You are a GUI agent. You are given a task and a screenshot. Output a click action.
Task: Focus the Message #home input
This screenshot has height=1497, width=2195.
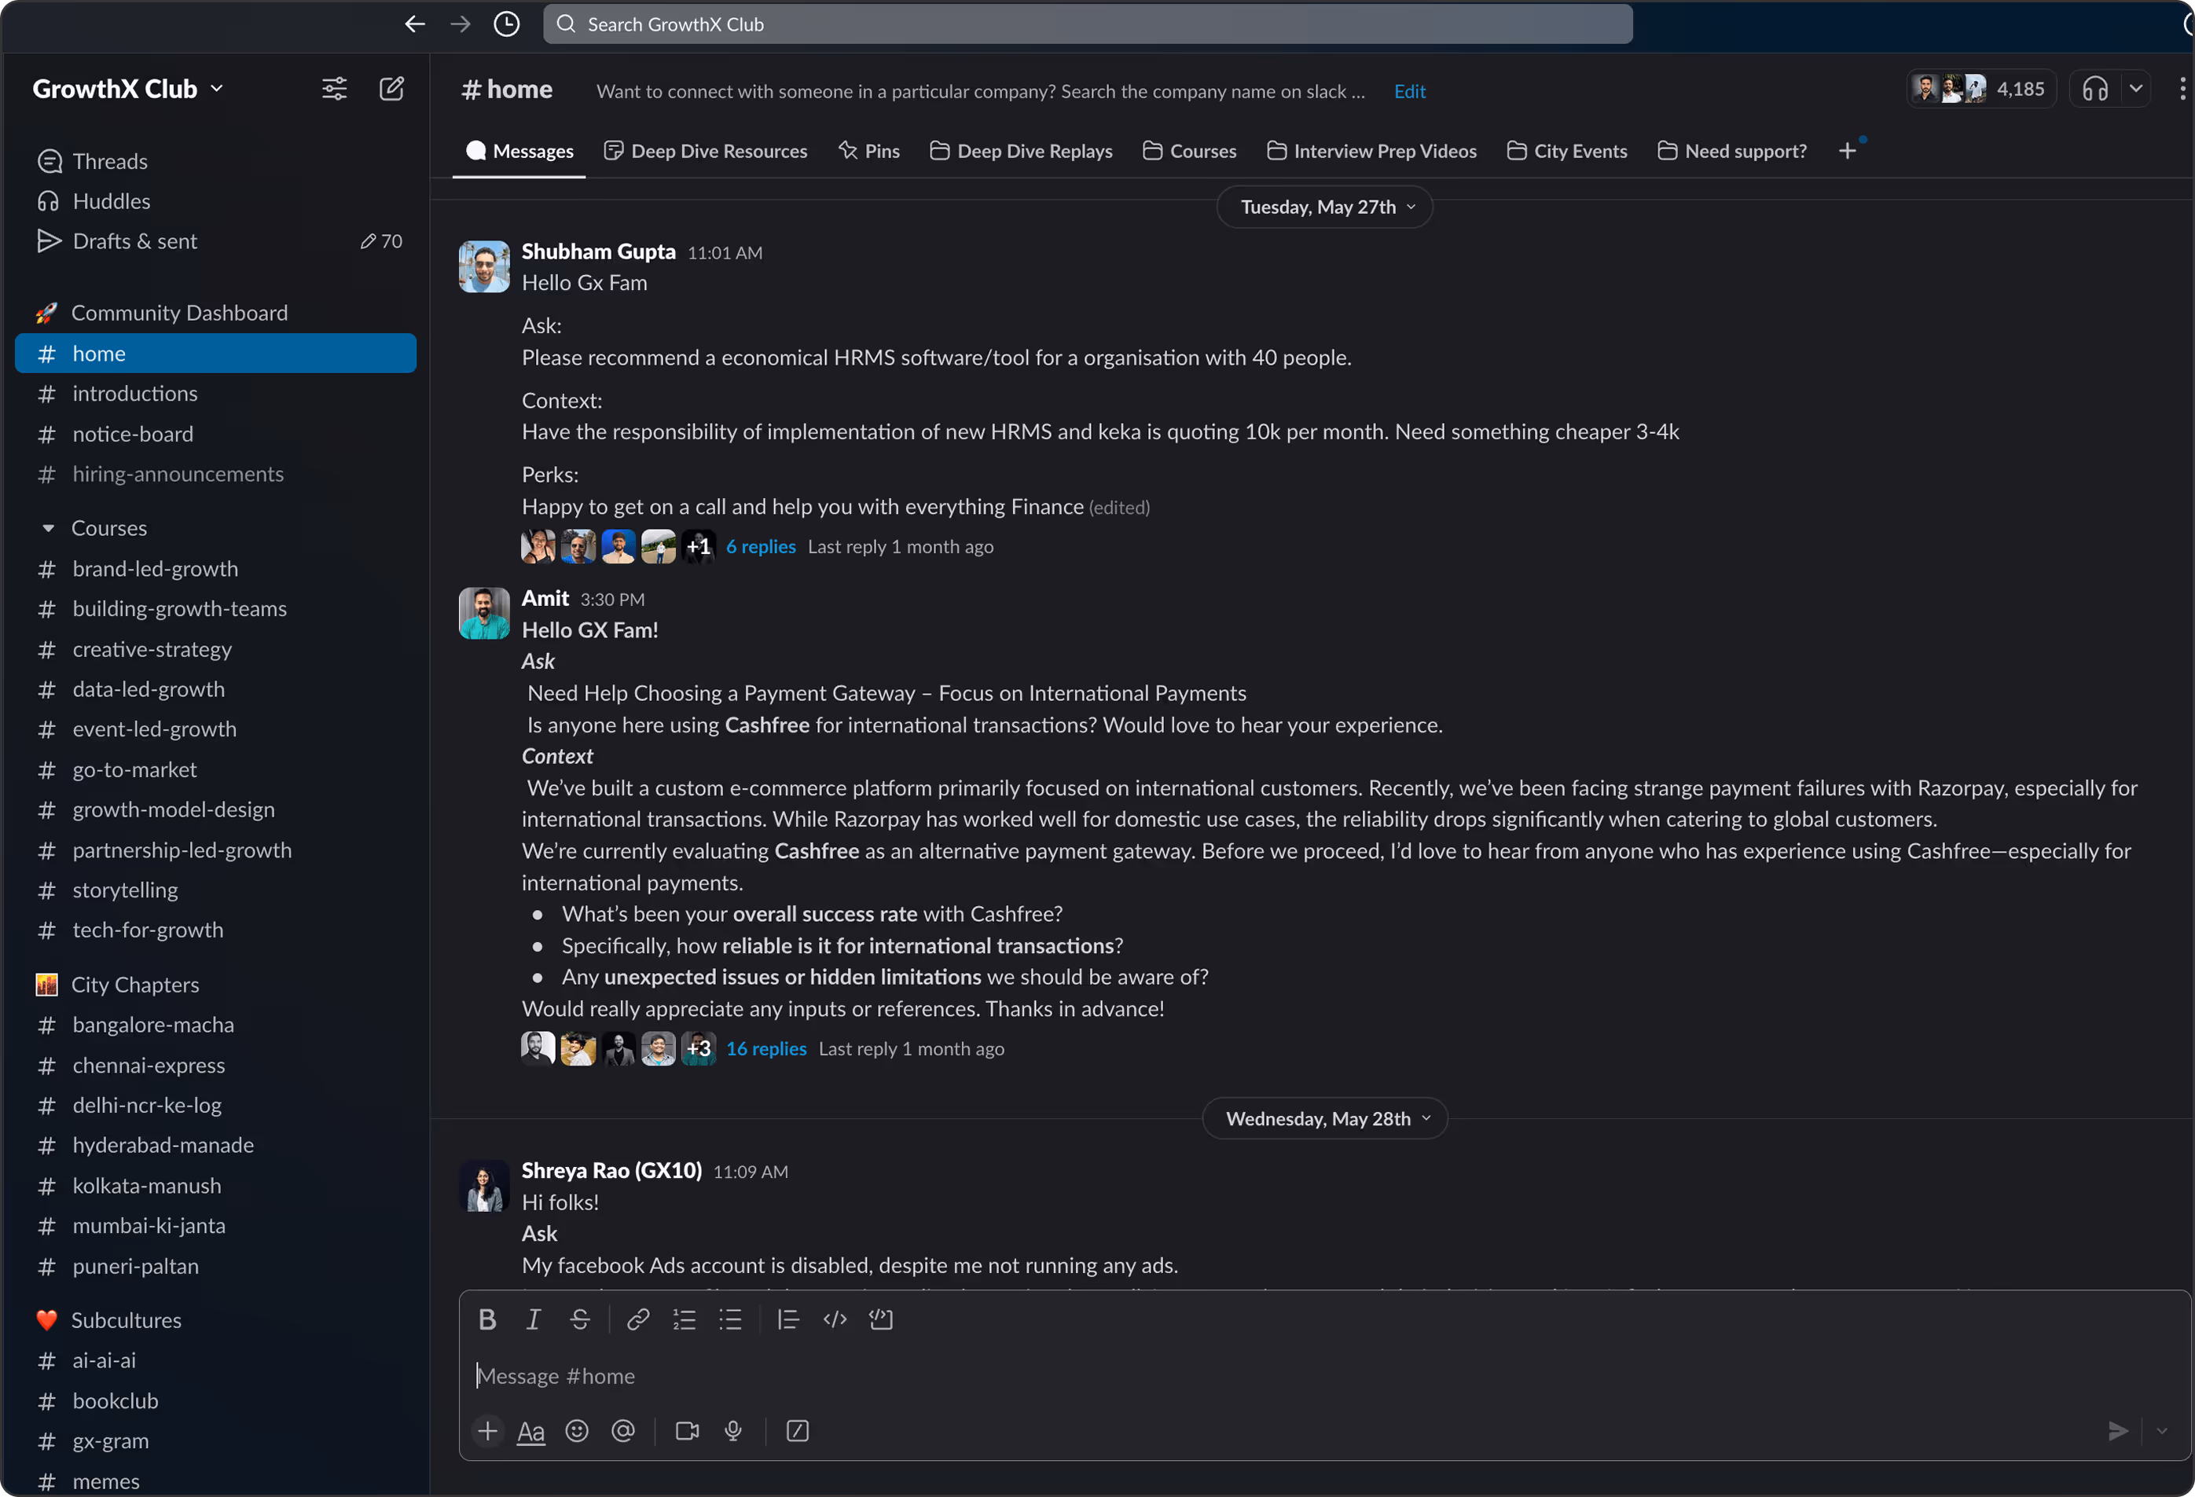[x=1323, y=1376]
